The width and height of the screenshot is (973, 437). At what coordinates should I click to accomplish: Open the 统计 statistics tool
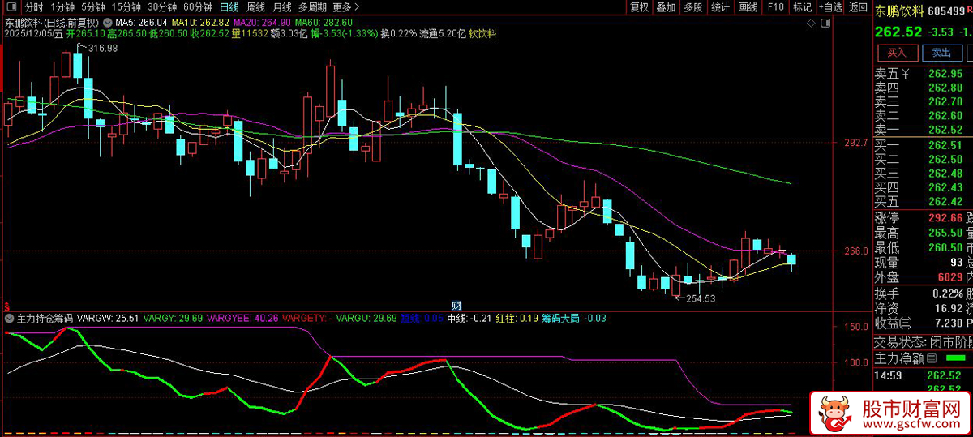(x=719, y=7)
